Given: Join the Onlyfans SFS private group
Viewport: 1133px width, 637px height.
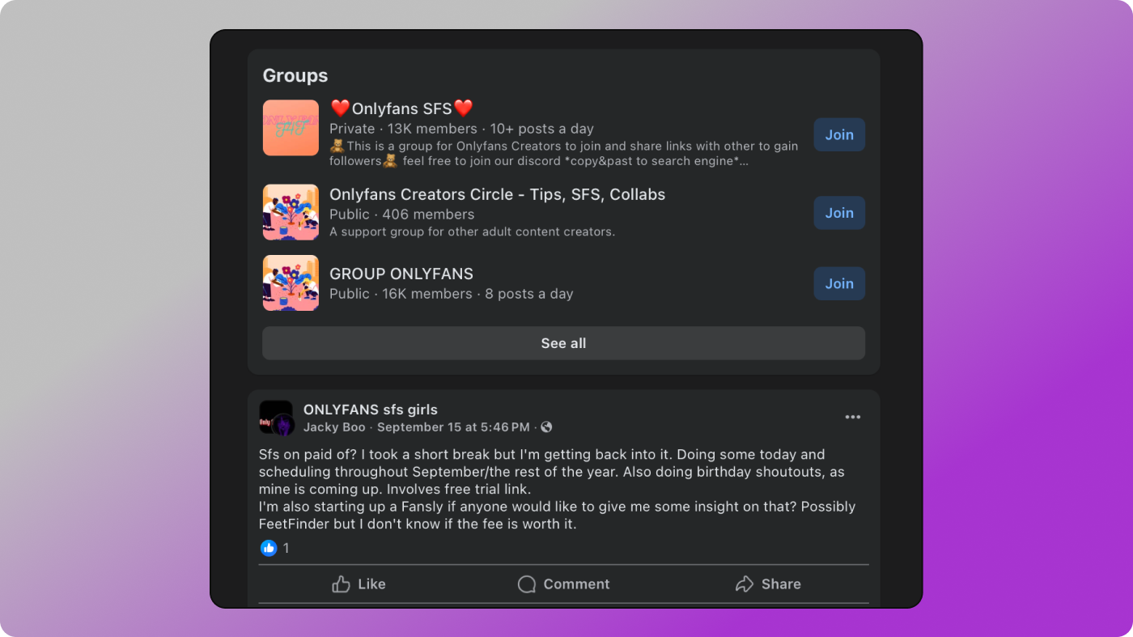Looking at the screenshot, I should click(x=839, y=135).
